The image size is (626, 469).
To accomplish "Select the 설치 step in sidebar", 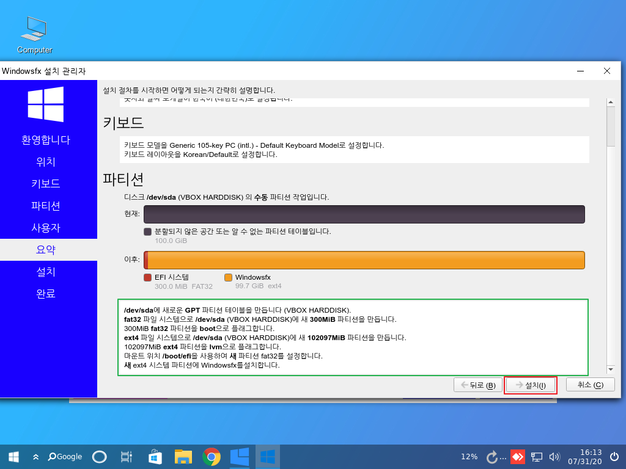I will coord(46,272).
